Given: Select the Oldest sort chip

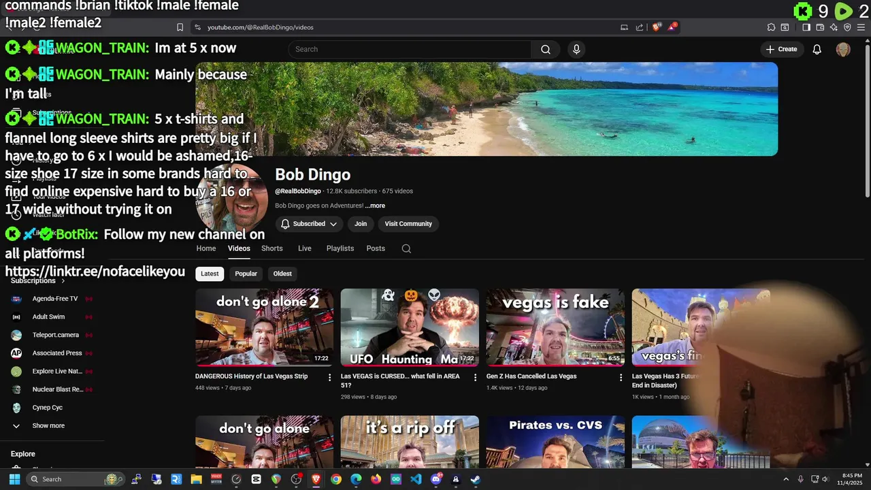Looking at the screenshot, I should click(x=282, y=274).
